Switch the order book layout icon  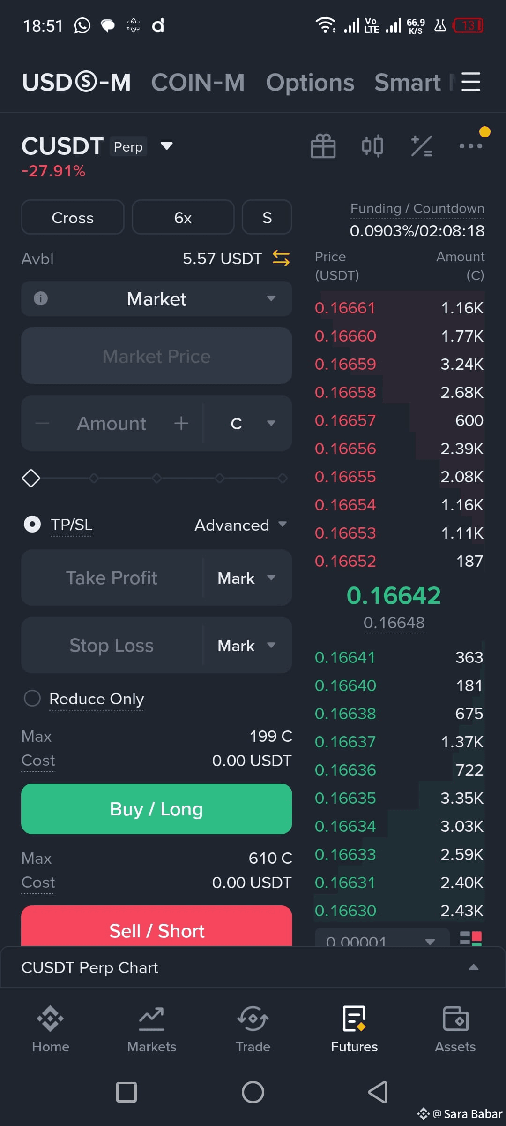pos(471,938)
